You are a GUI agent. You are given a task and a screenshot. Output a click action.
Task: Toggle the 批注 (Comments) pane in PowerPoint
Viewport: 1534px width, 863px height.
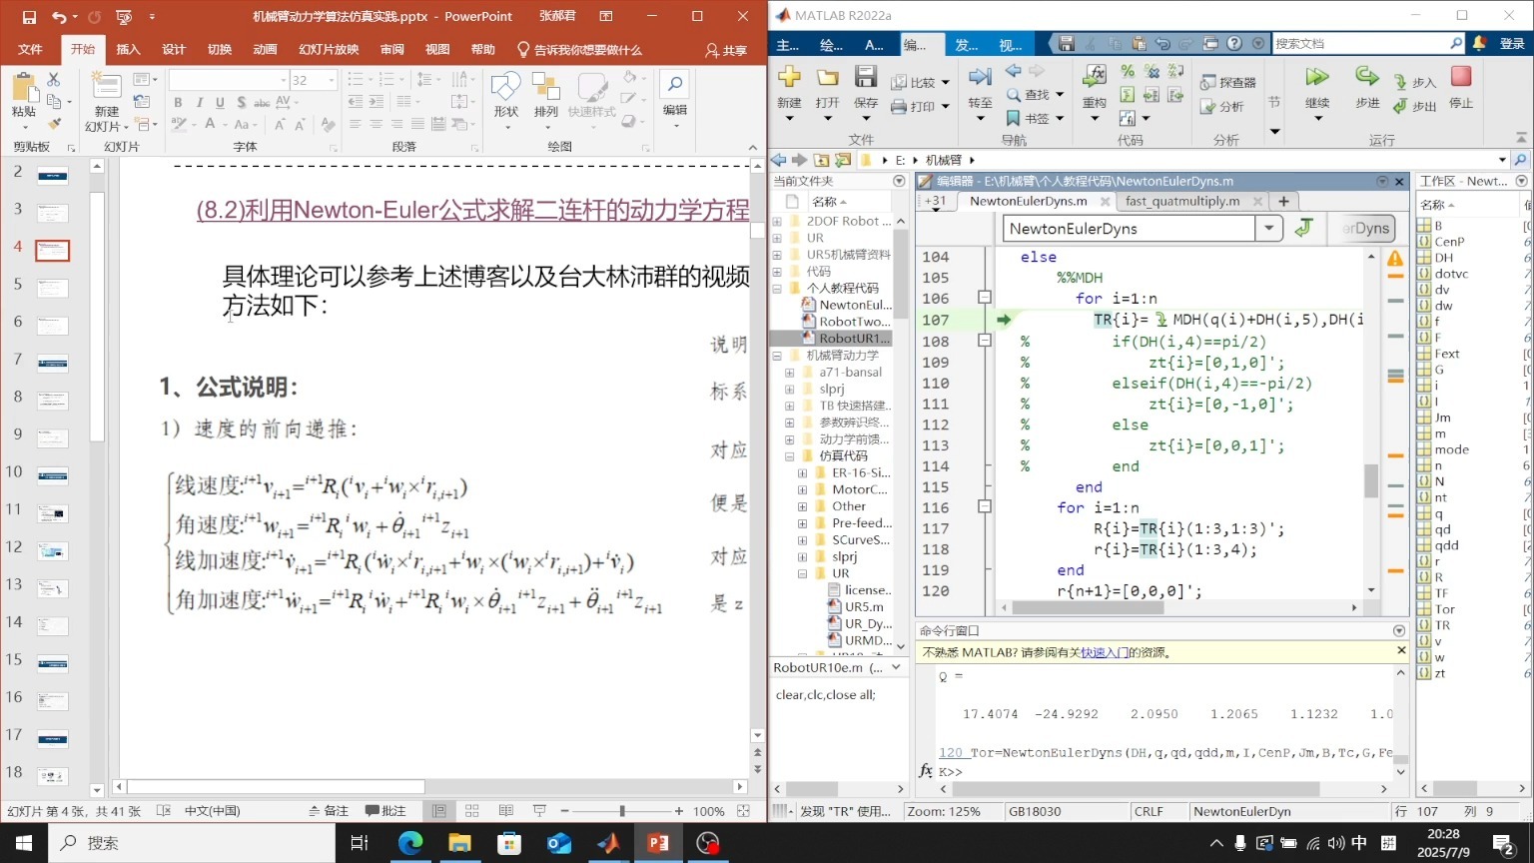tap(385, 811)
